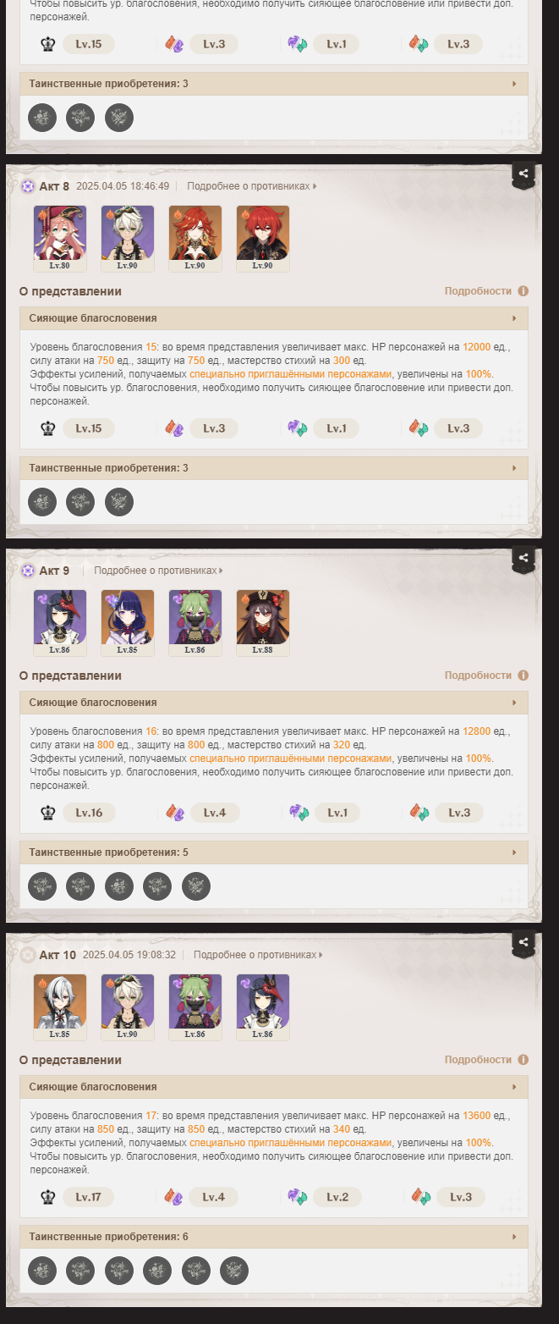
Task: Click the crown Lv.16 blessing icon in Act 9
Action: point(48,813)
